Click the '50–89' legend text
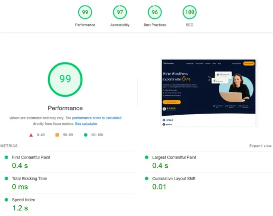The width and height of the screenshot is (273, 216). (68, 135)
